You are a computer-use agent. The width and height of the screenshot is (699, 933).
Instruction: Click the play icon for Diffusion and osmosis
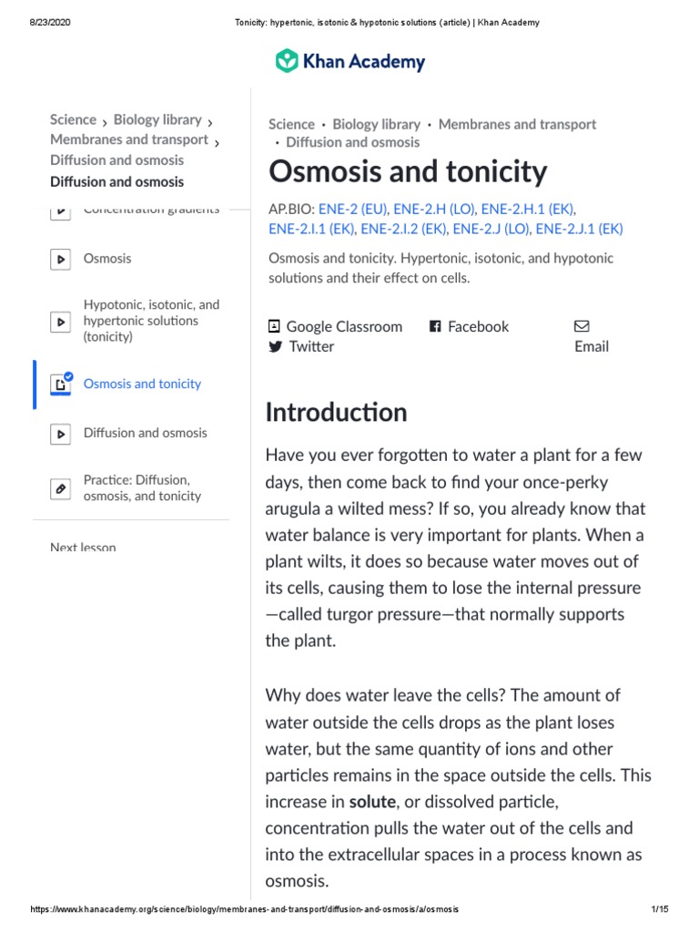pos(60,434)
